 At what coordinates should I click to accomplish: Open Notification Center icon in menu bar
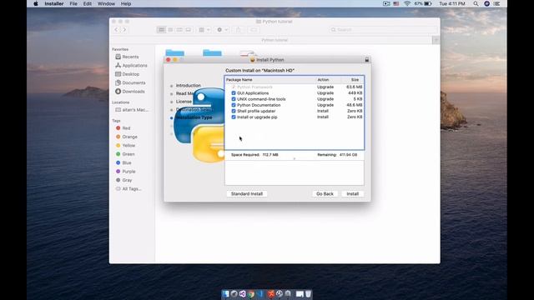(497, 3)
